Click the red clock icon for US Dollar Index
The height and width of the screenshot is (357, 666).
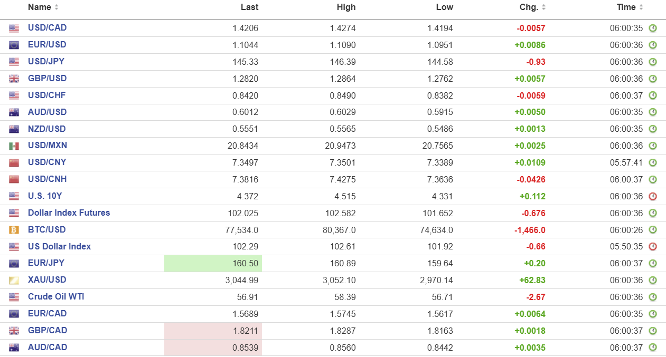652,247
